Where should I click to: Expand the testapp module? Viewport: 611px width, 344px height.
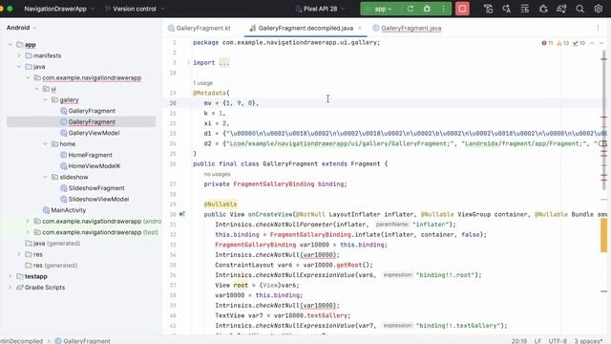click(x=11, y=276)
